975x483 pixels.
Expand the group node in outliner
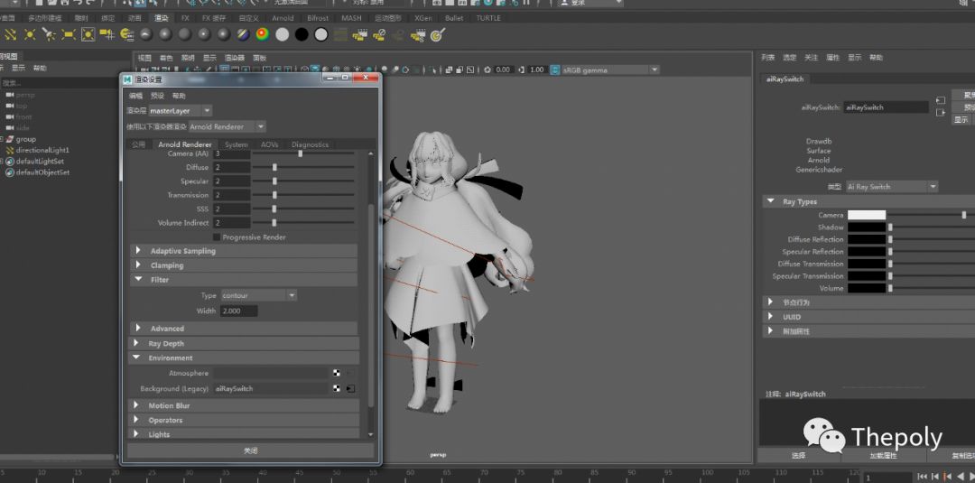click(x=3, y=139)
